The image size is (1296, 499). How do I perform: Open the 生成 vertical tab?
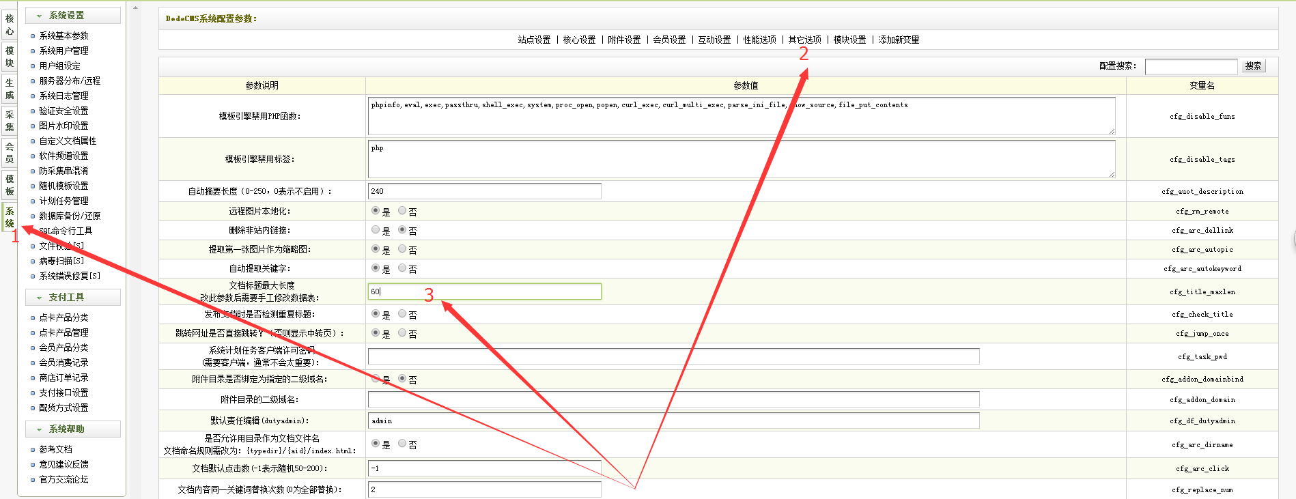10,89
